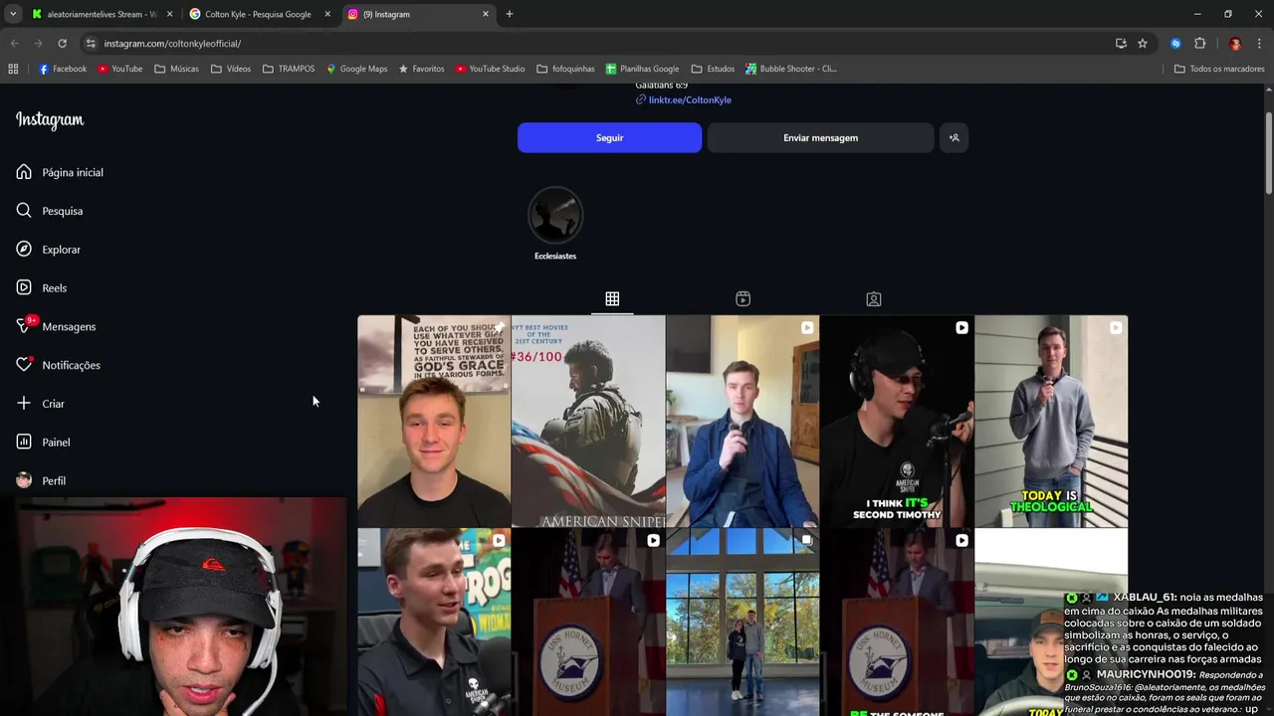Click the address bar URL field
Image resolution: width=1274 pixels, height=716 pixels.
point(597,44)
